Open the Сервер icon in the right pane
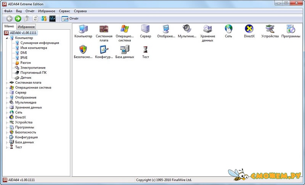 (x=145, y=31)
